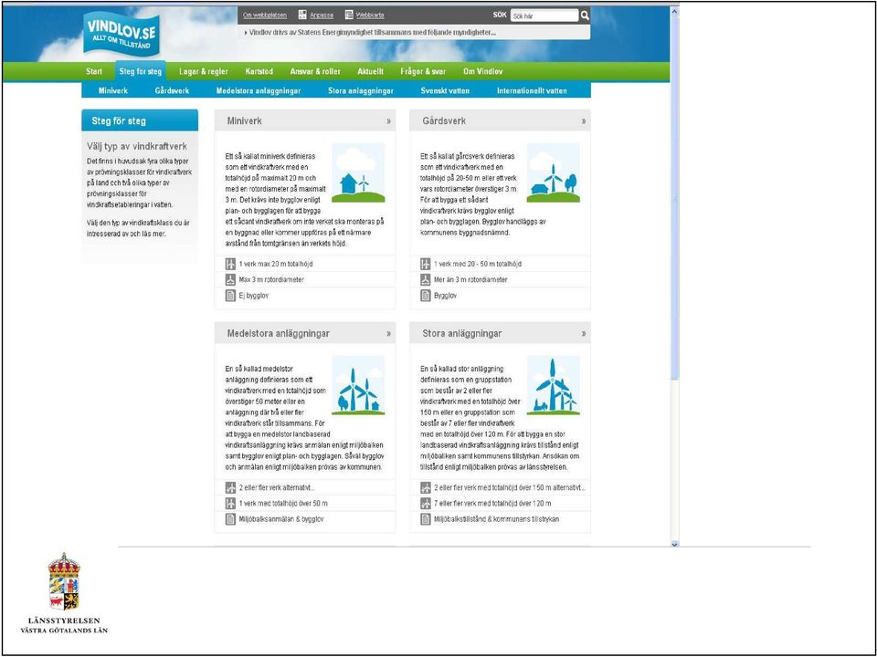
Task: Open the Kartstöd menu item
Action: 259,71
